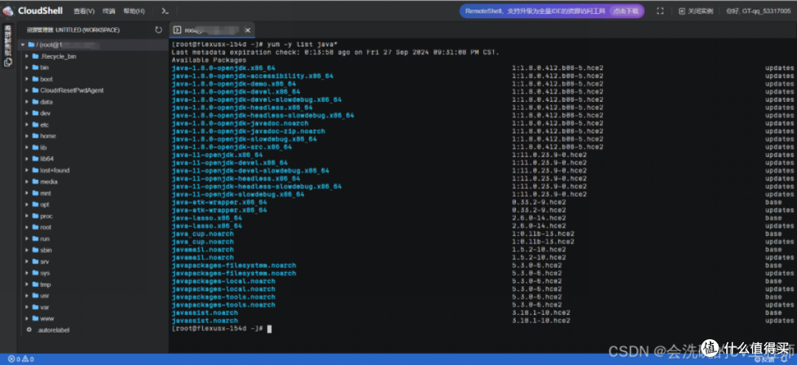The height and width of the screenshot is (365, 797).
Task: Click the errors indicator in status bar
Action: point(14,359)
